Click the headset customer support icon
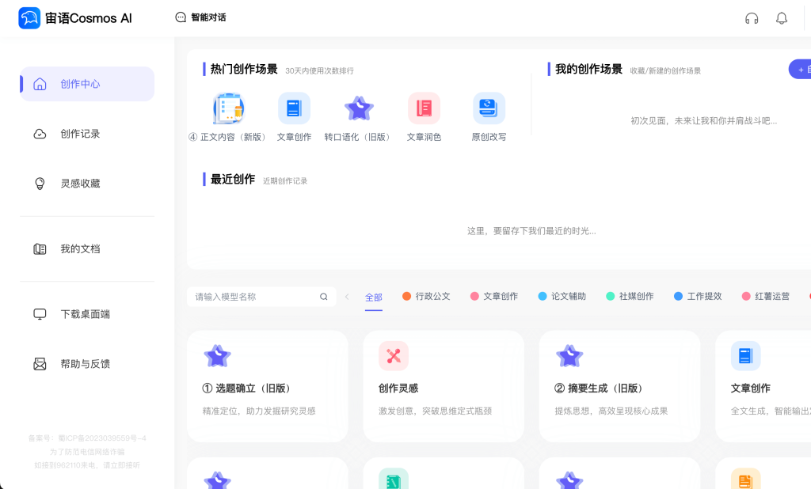The height and width of the screenshot is (489, 811). (752, 19)
